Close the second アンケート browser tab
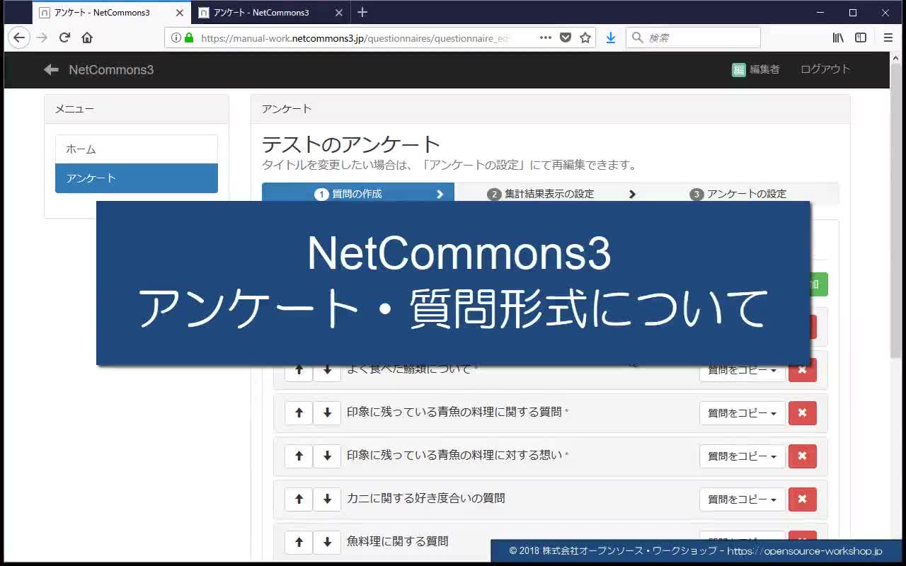906x566 pixels. tap(338, 13)
